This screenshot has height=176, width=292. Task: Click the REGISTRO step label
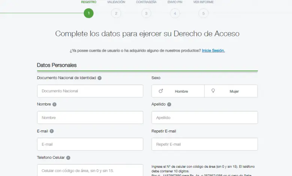click(x=89, y=2)
